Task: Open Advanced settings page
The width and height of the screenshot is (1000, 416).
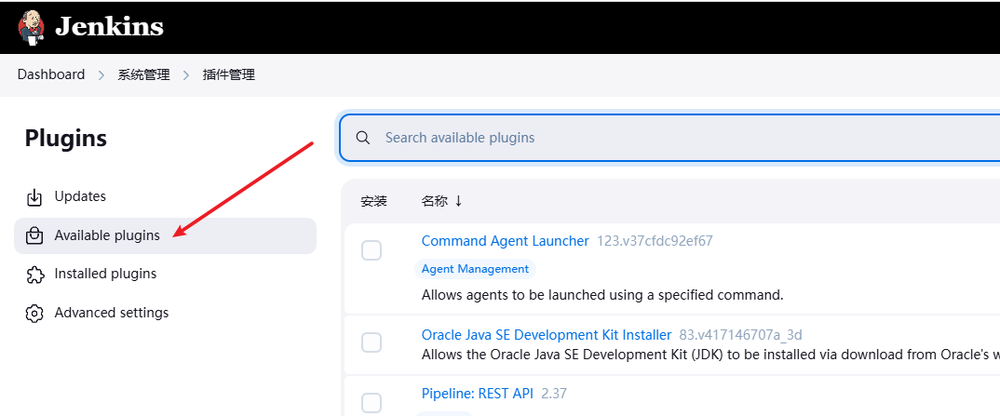Action: [112, 313]
